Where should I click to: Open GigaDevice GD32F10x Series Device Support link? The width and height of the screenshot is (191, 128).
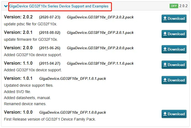click(59, 6)
